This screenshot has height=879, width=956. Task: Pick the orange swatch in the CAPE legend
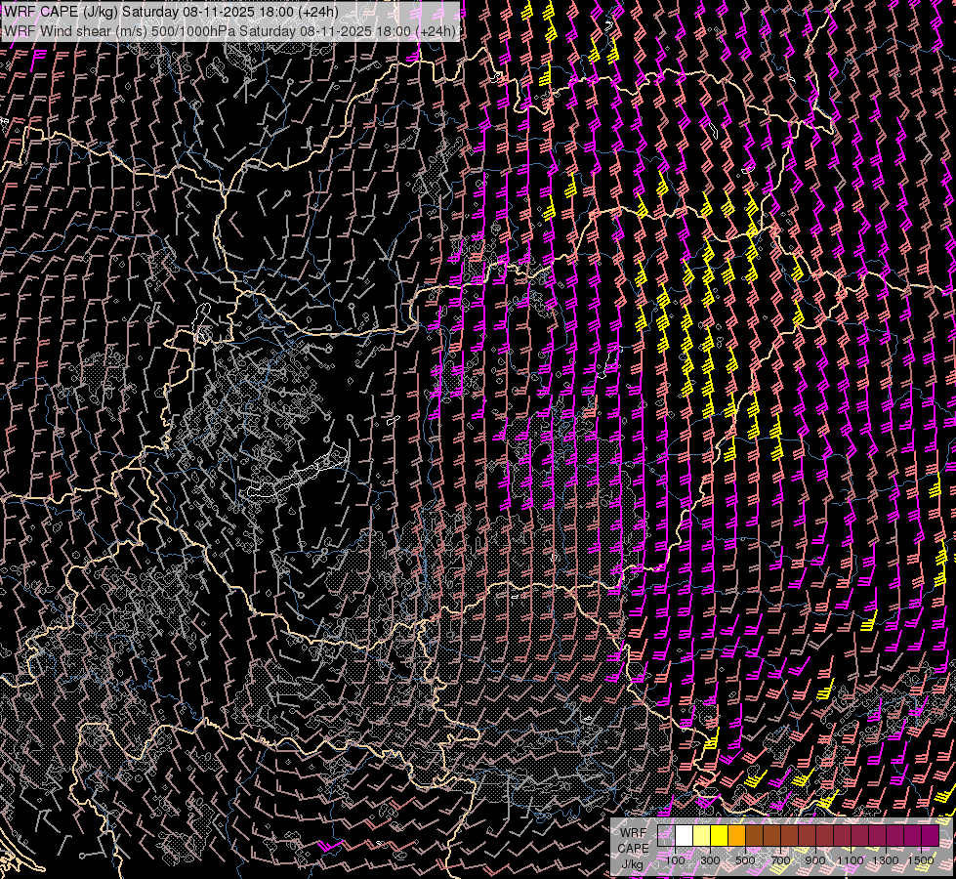click(736, 835)
